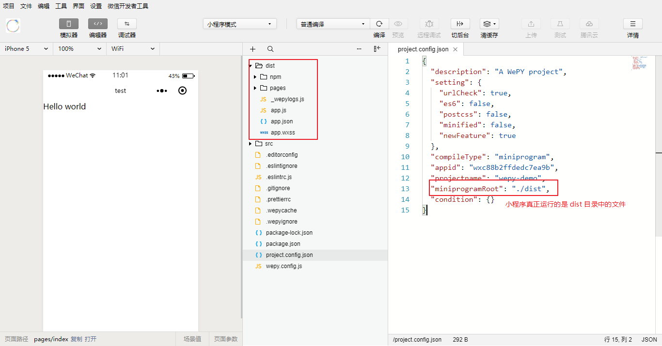Toggle the editor (编辑器) panel
The width and height of the screenshot is (662, 346).
[98, 24]
